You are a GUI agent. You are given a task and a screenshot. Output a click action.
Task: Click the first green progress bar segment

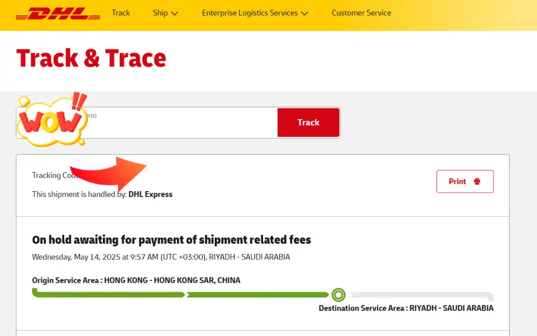108,294
